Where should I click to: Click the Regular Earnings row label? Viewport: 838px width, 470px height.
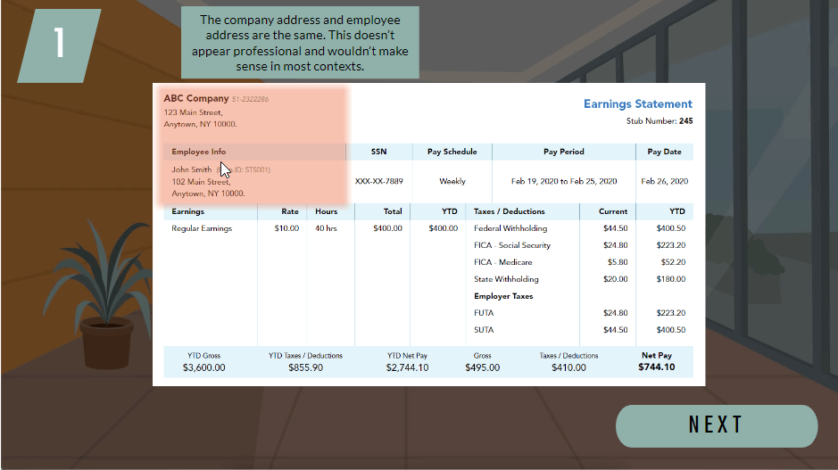pyautogui.click(x=202, y=228)
